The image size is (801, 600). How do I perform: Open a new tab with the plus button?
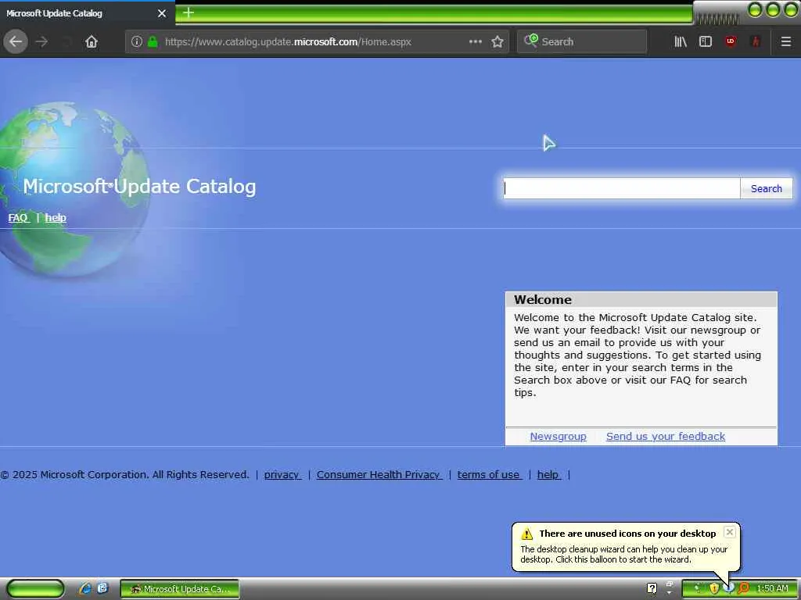tap(189, 12)
